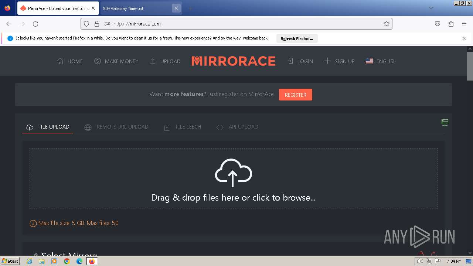This screenshot has height=266, width=473.
Task: Switch to the 504 Gateway Time-out tab
Action: pyautogui.click(x=136, y=8)
